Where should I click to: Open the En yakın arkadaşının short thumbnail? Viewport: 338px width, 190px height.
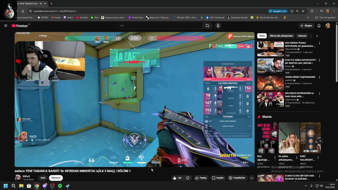[x=289, y=138]
